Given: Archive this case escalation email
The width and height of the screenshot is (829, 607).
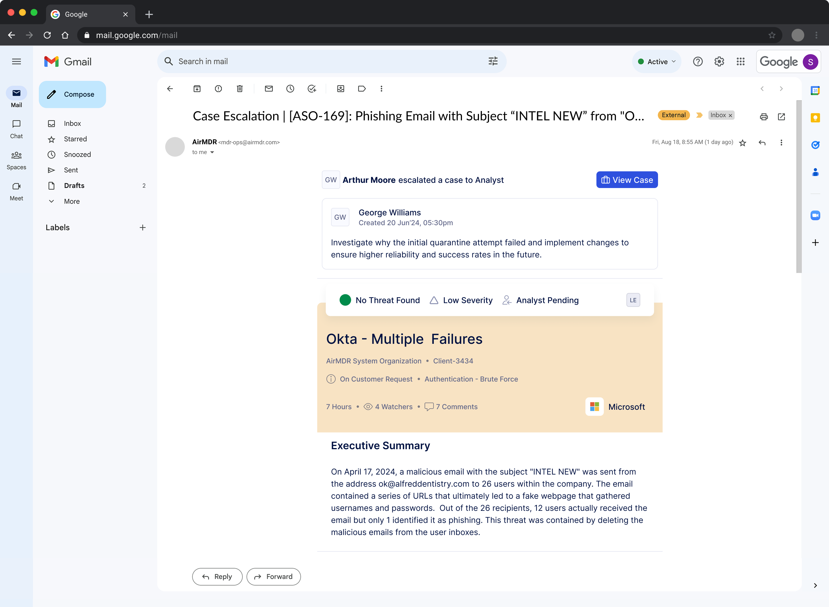Looking at the screenshot, I should point(197,89).
